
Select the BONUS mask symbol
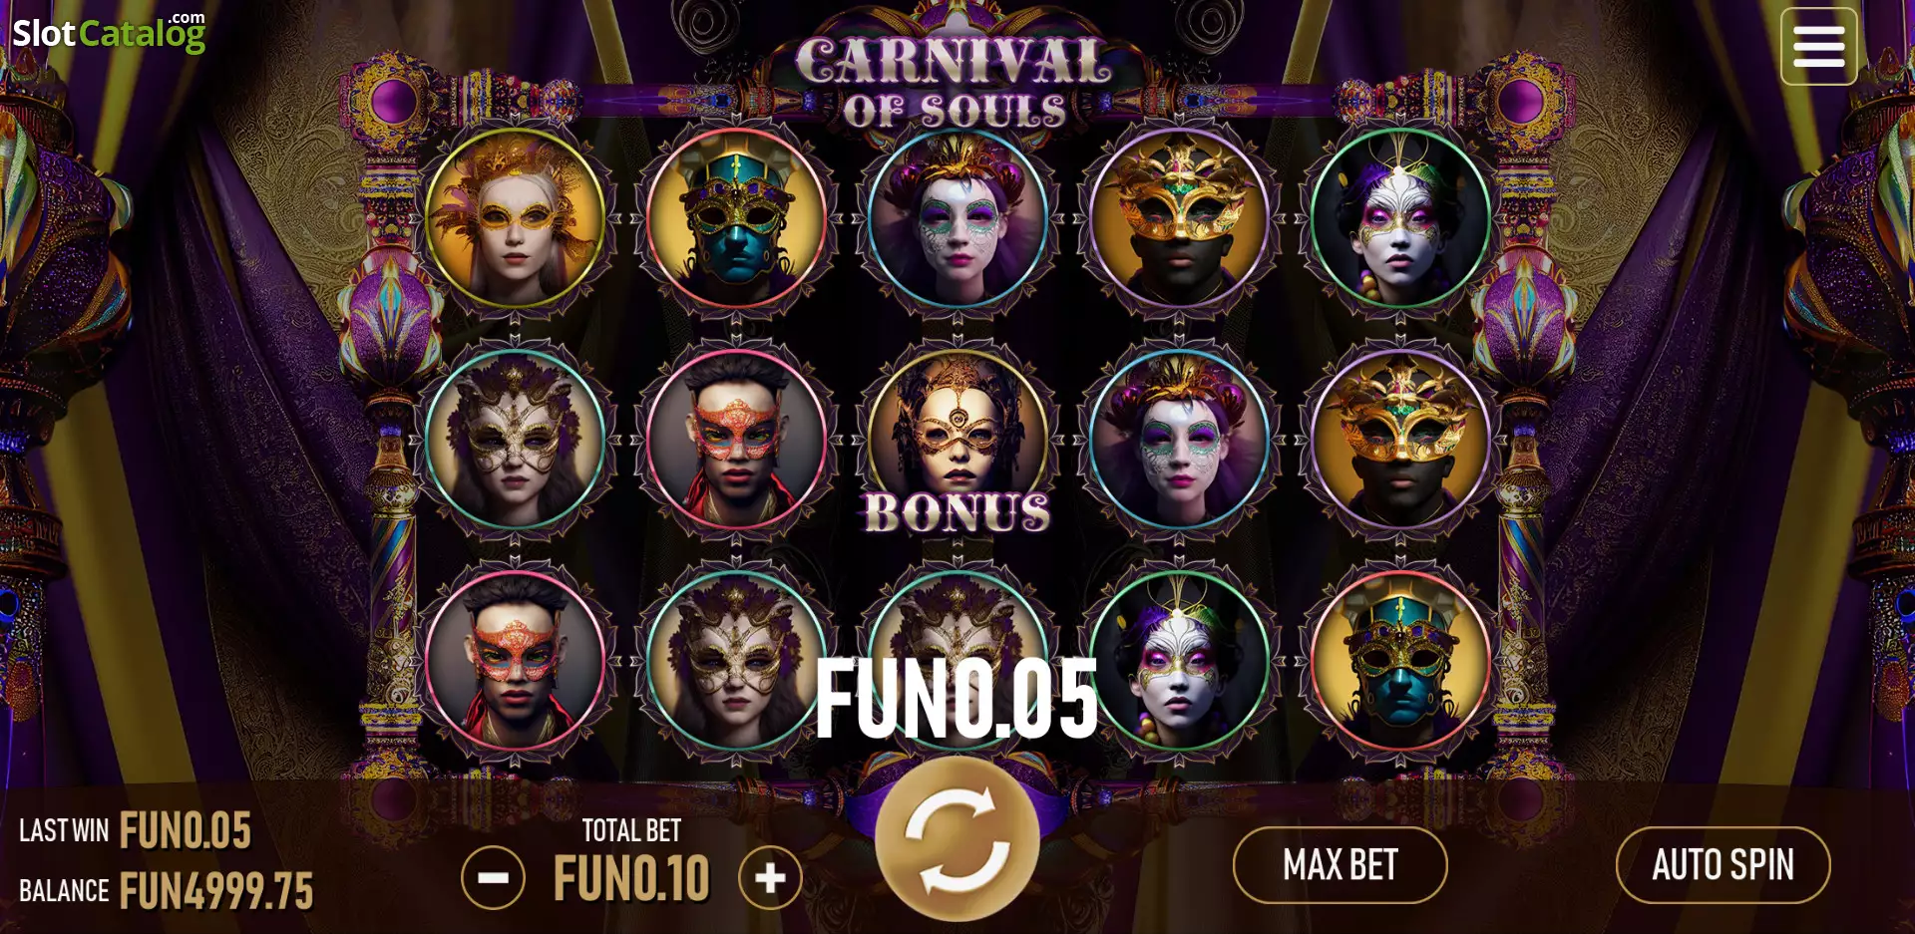click(957, 439)
